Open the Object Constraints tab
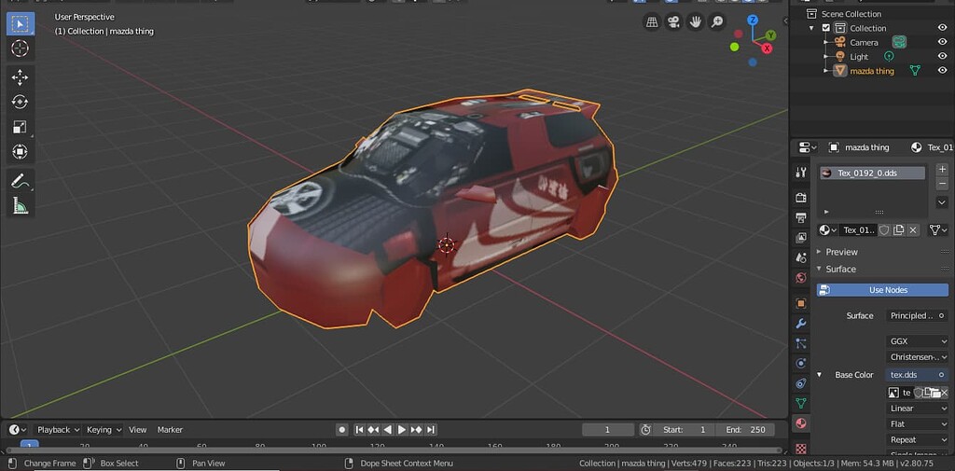Screen dimensions: 955x471 (x=801, y=383)
